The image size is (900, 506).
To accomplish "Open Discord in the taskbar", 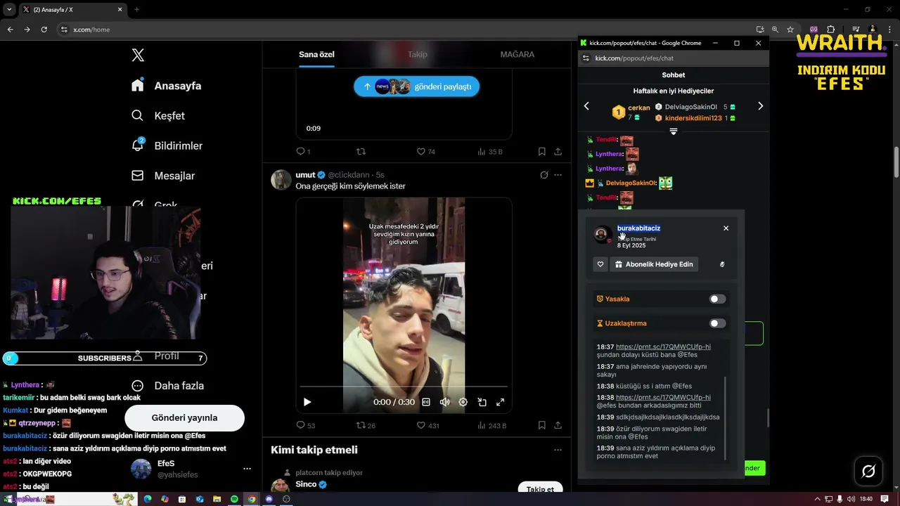I will pos(269,499).
